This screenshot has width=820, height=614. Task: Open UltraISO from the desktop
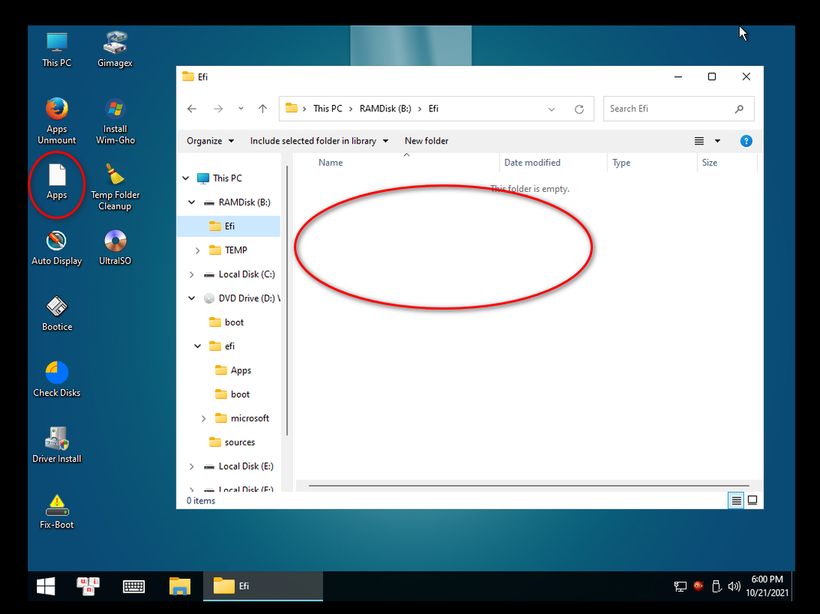(x=115, y=248)
